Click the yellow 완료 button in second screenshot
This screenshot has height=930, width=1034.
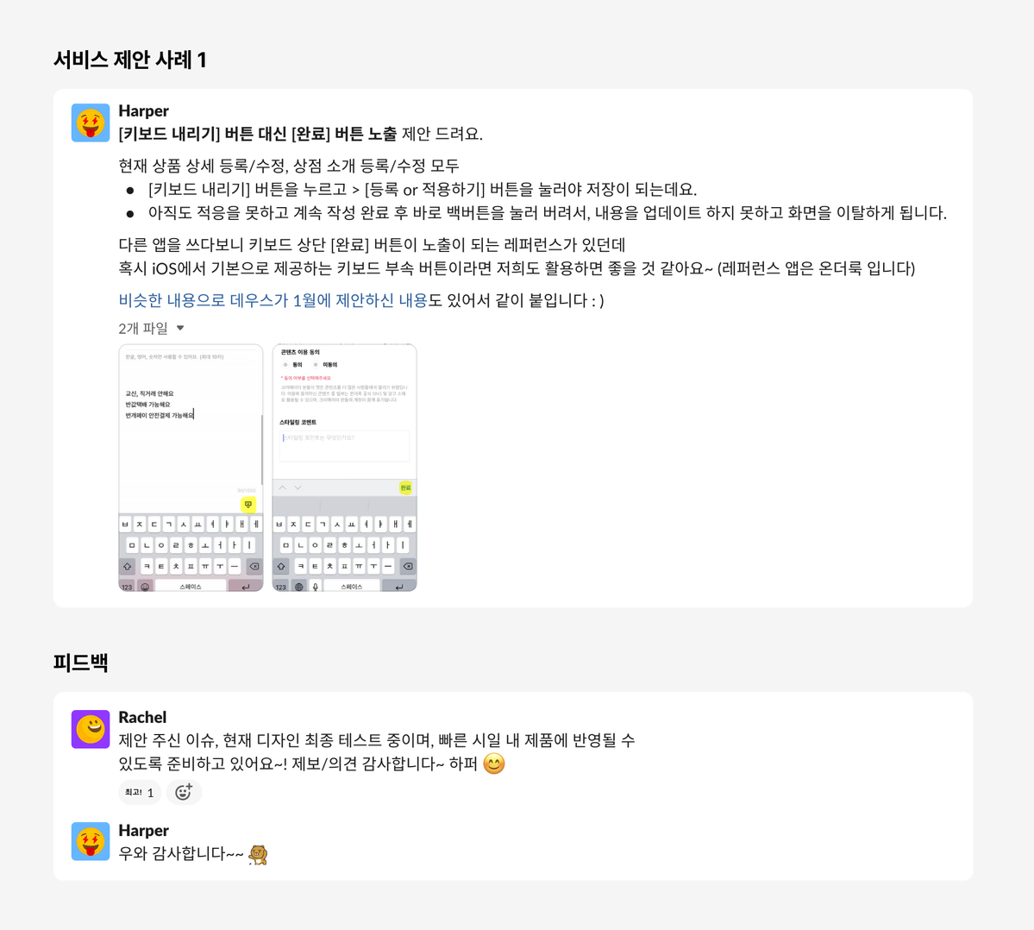[x=405, y=487]
